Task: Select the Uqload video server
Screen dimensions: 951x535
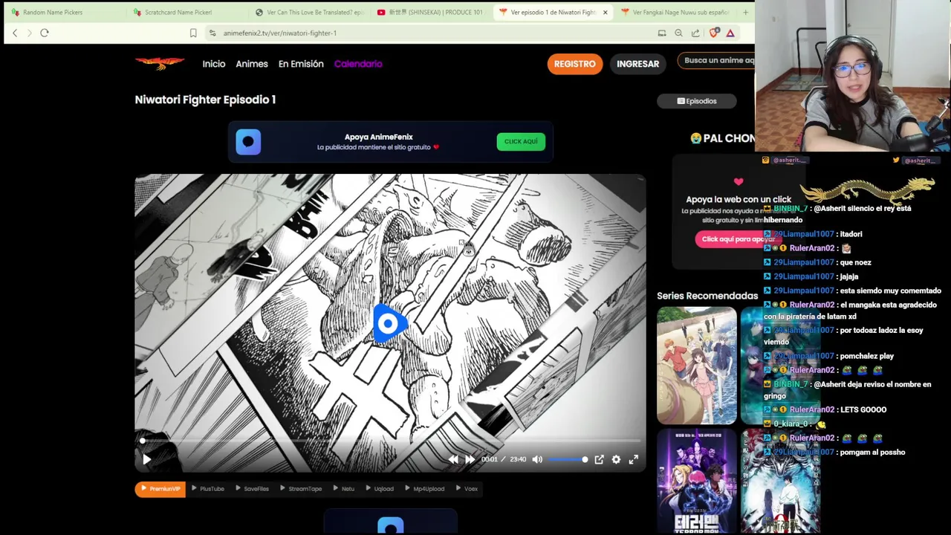Action: click(379, 489)
